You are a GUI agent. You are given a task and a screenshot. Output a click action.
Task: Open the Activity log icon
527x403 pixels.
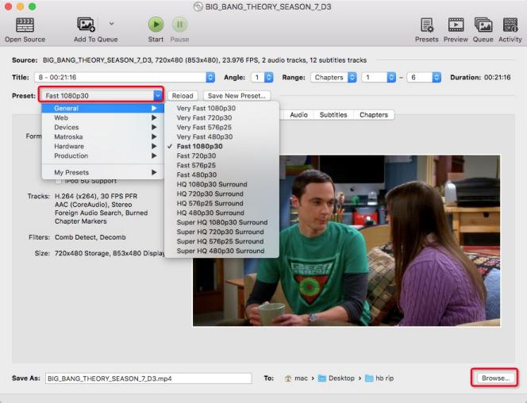(510, 25)
